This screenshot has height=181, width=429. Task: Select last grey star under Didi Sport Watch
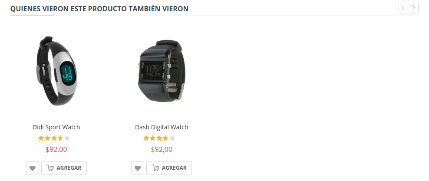point(67,138)
